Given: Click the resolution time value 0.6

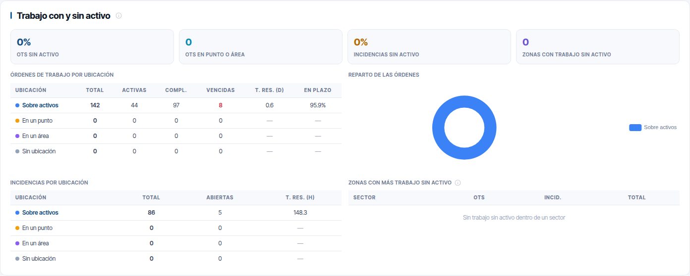Looking at the screenshot, I should click(x=270, y=105).
